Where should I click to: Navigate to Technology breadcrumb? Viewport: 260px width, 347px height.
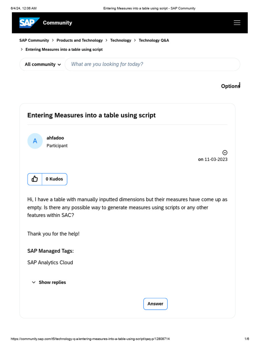tap(121, 40)
